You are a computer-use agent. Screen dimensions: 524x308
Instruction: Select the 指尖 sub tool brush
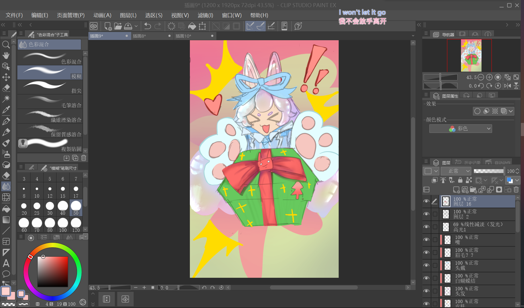pos(50,87)
